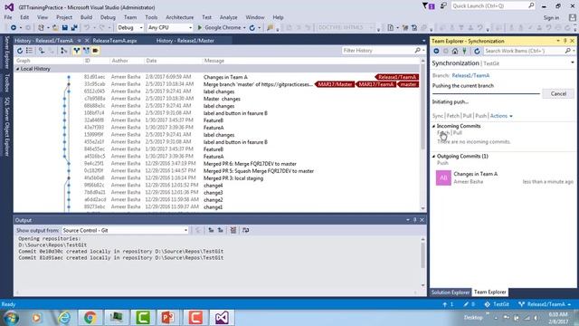Click account icon beside Sign in
Image resolution: width=579 pixels, height=326 pixels.
(573, 17)
